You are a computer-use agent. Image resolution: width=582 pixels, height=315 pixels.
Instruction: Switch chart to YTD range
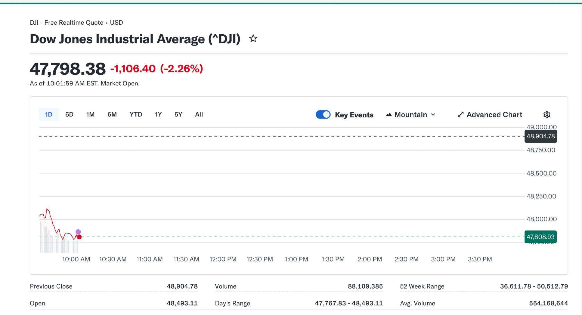(136, 114)
